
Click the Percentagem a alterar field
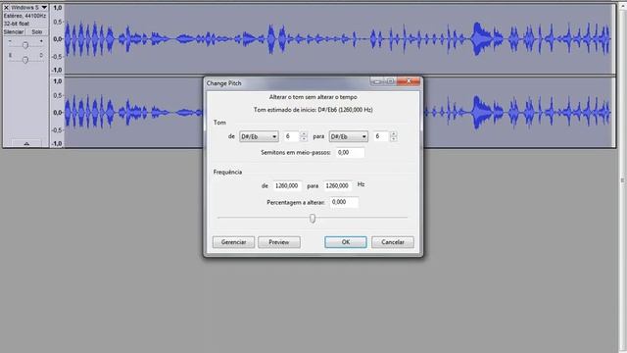point(344,202)
